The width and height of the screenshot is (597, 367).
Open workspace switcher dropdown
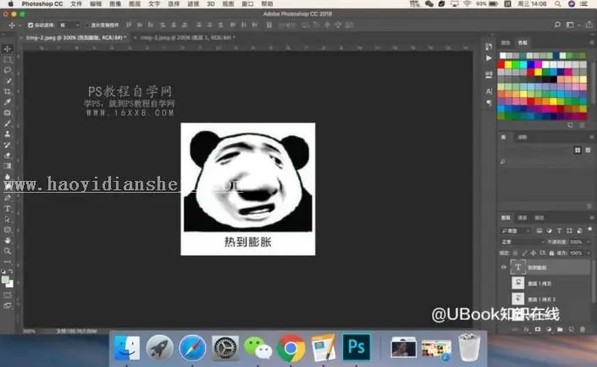pyautogui.click(x=572, y=25)
